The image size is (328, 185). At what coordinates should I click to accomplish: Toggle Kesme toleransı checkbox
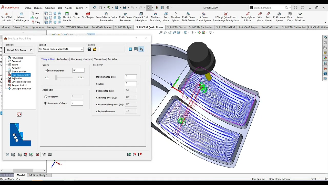click(46, 70)
